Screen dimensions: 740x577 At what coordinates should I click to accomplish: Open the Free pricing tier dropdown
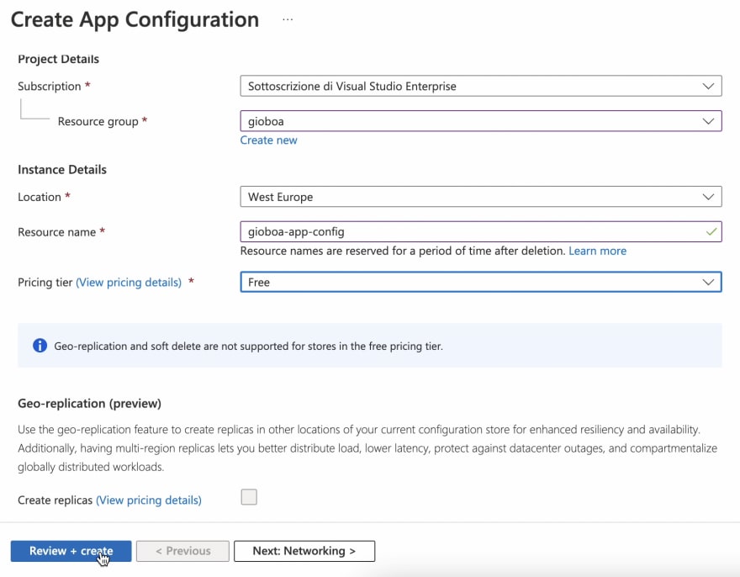click(x=481, y=283)
